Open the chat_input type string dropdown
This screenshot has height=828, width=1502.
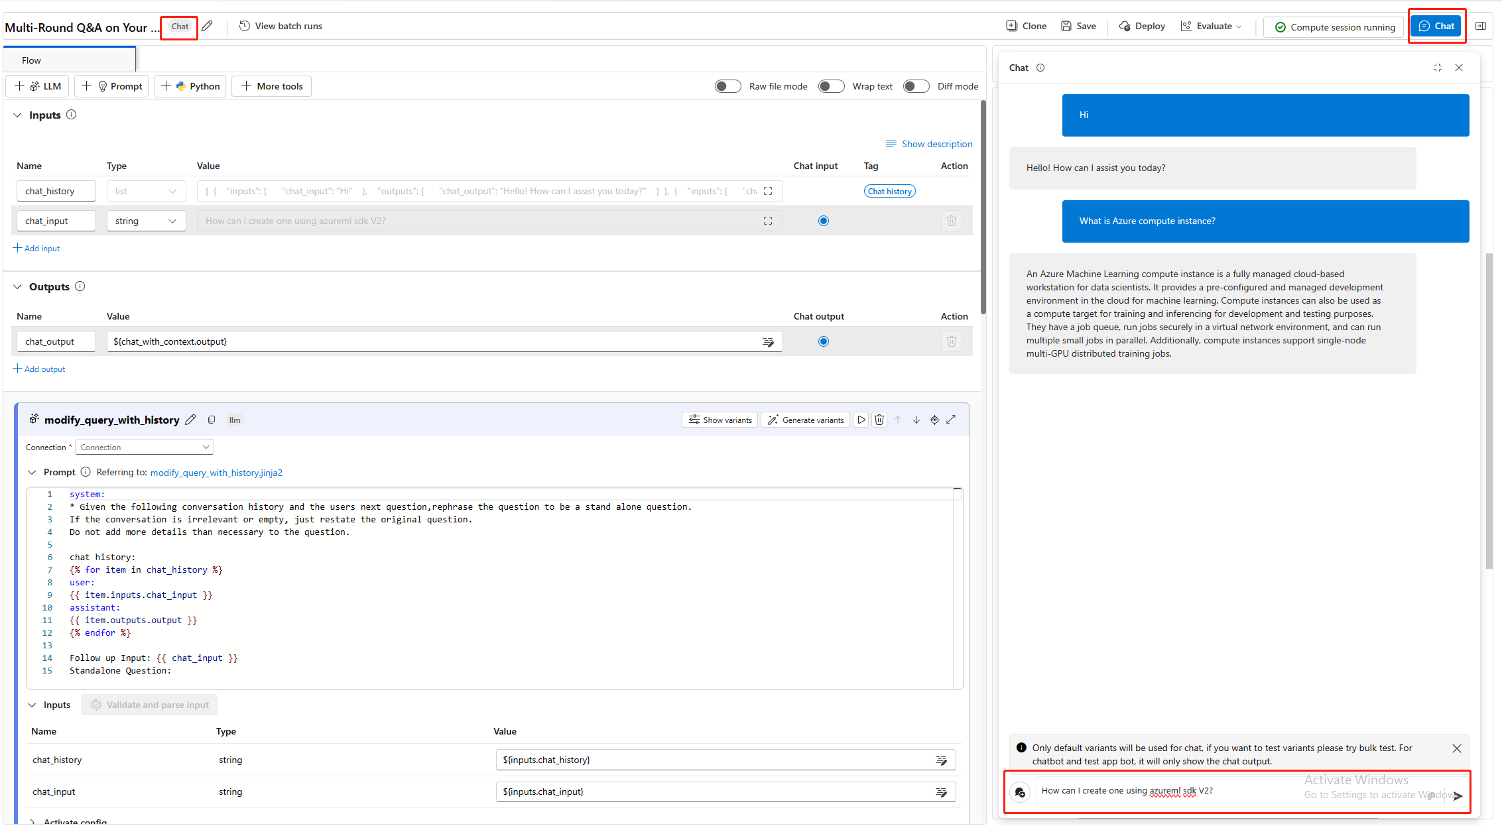point(146,221)
